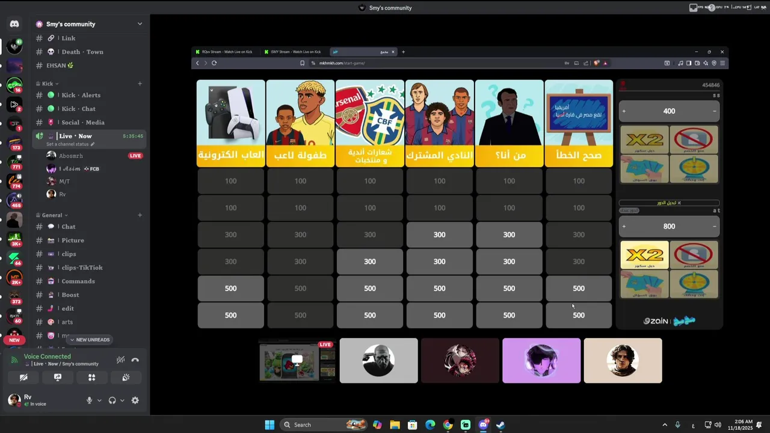This screenshot has height=433, width=770.
Task: Open File Explorer from taskbar
Action: pos(395,425)
